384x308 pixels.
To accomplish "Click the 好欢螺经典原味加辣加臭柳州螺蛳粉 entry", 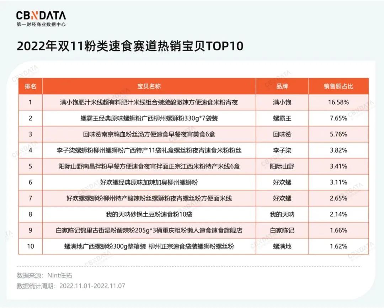I will tap(149, 182).
